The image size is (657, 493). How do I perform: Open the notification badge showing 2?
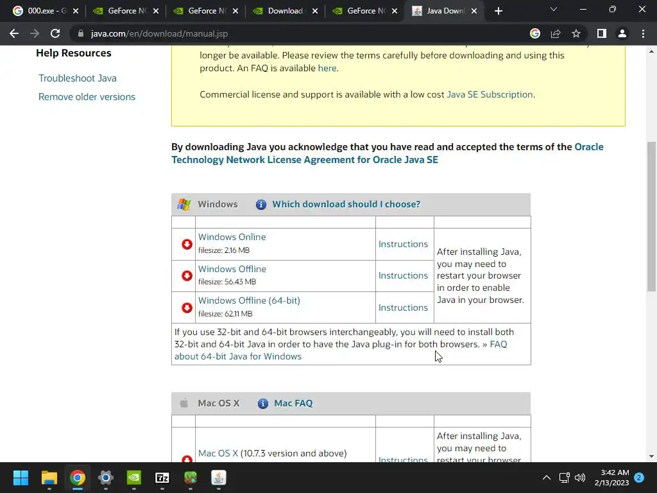pos(640,478)
